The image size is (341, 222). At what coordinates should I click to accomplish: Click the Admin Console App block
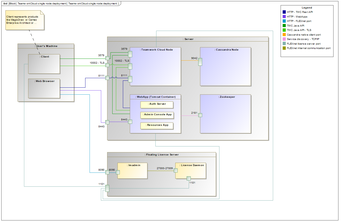click(x=157, y=115)
